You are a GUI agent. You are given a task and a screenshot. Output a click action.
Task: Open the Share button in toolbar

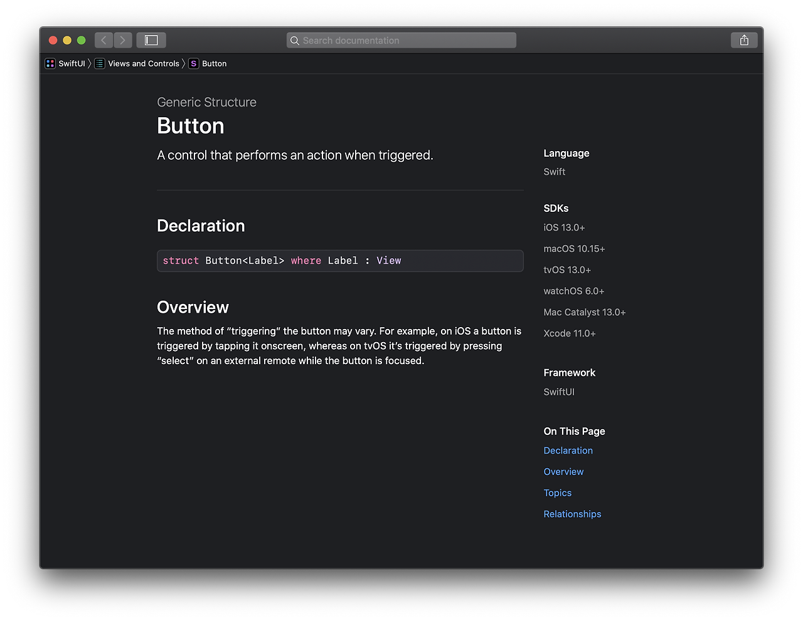744,40
